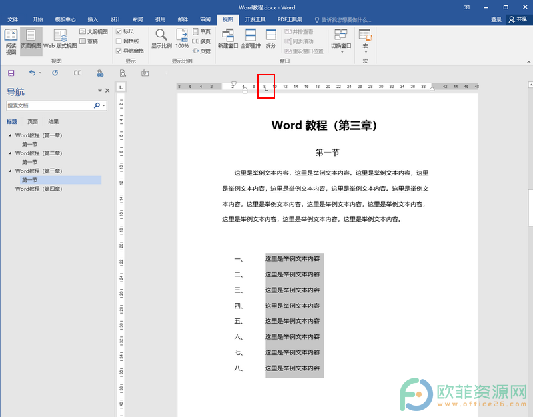Click the hanging indent marker on ruler
Screen dimensions: 533x417
[245, 90]
